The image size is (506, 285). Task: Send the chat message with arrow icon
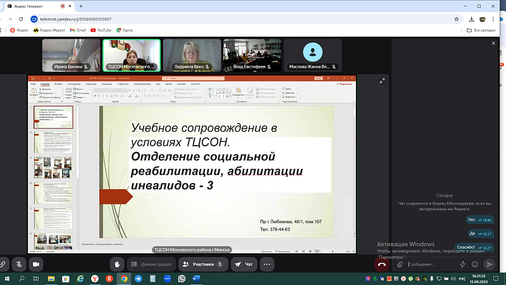pos(489,264)
